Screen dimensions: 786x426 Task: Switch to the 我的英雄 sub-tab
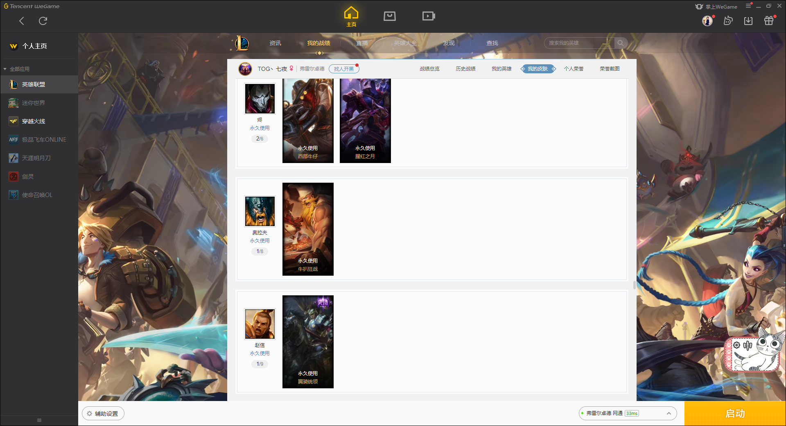(x=501, y=69)
